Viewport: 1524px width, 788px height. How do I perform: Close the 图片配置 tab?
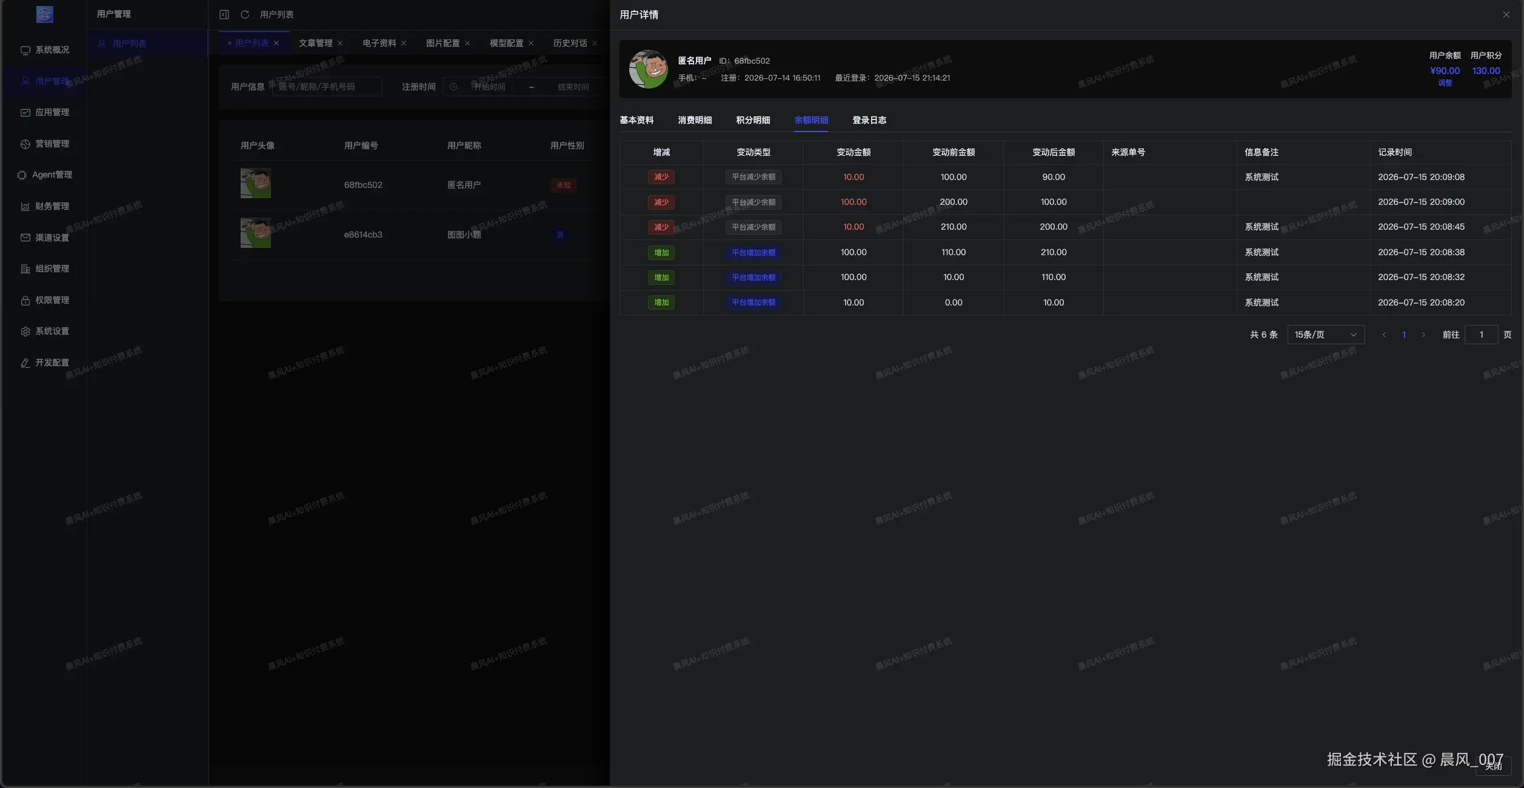(x=467, y=43)
